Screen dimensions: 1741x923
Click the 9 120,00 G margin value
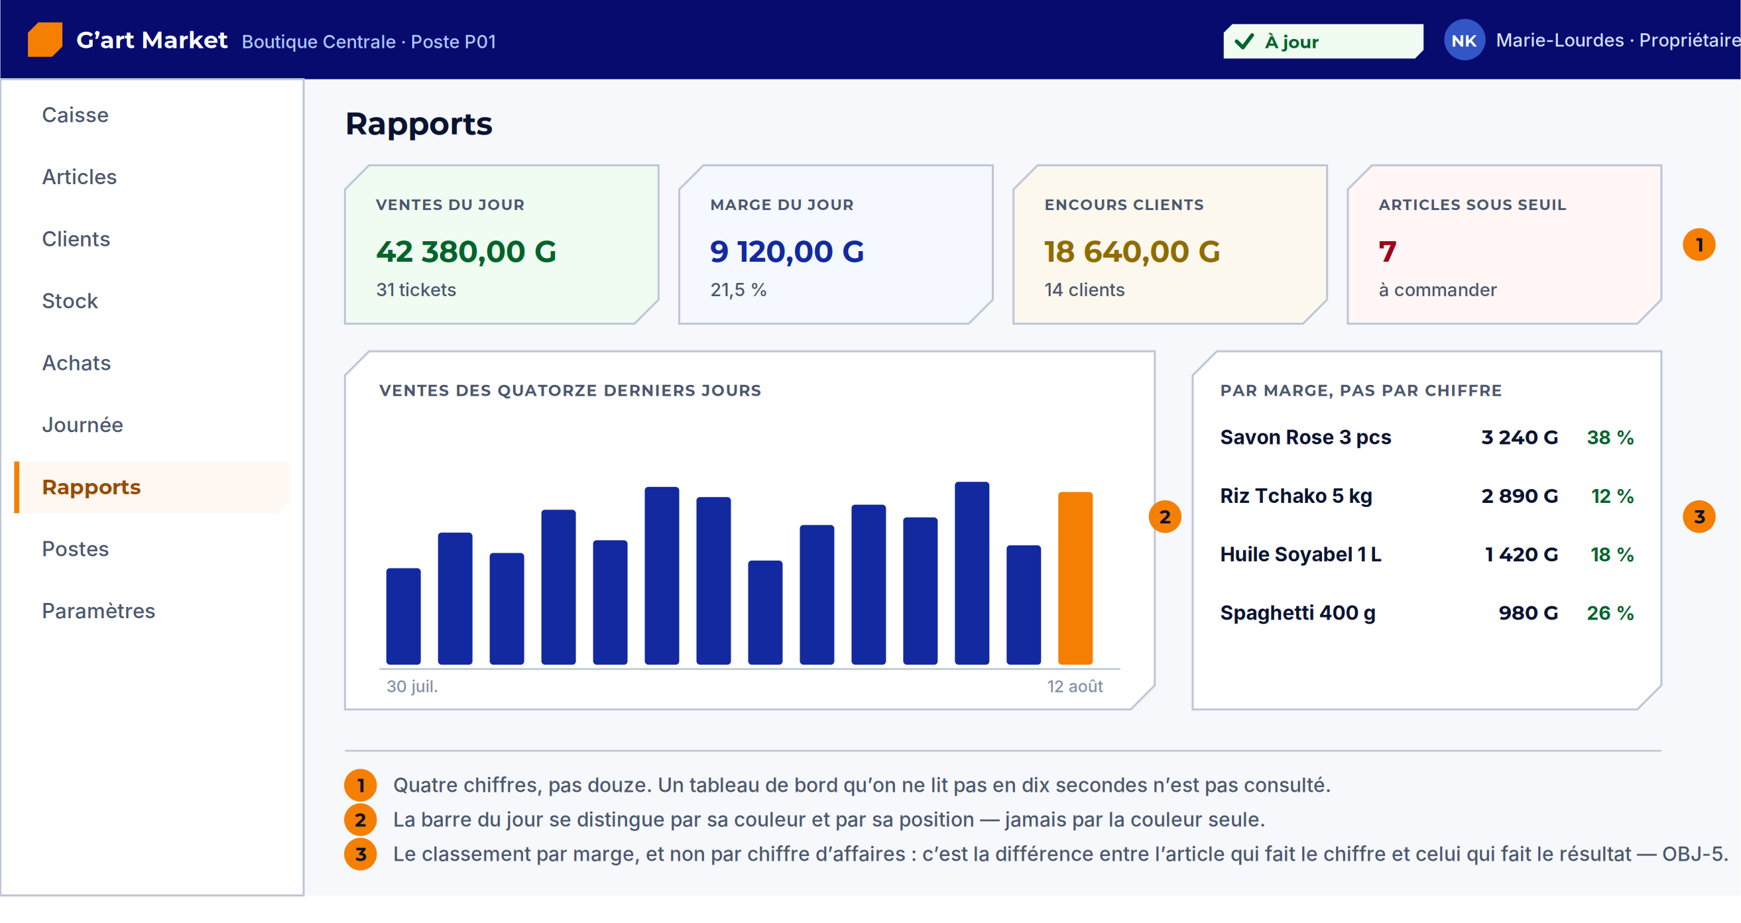[x=787, y=252]
